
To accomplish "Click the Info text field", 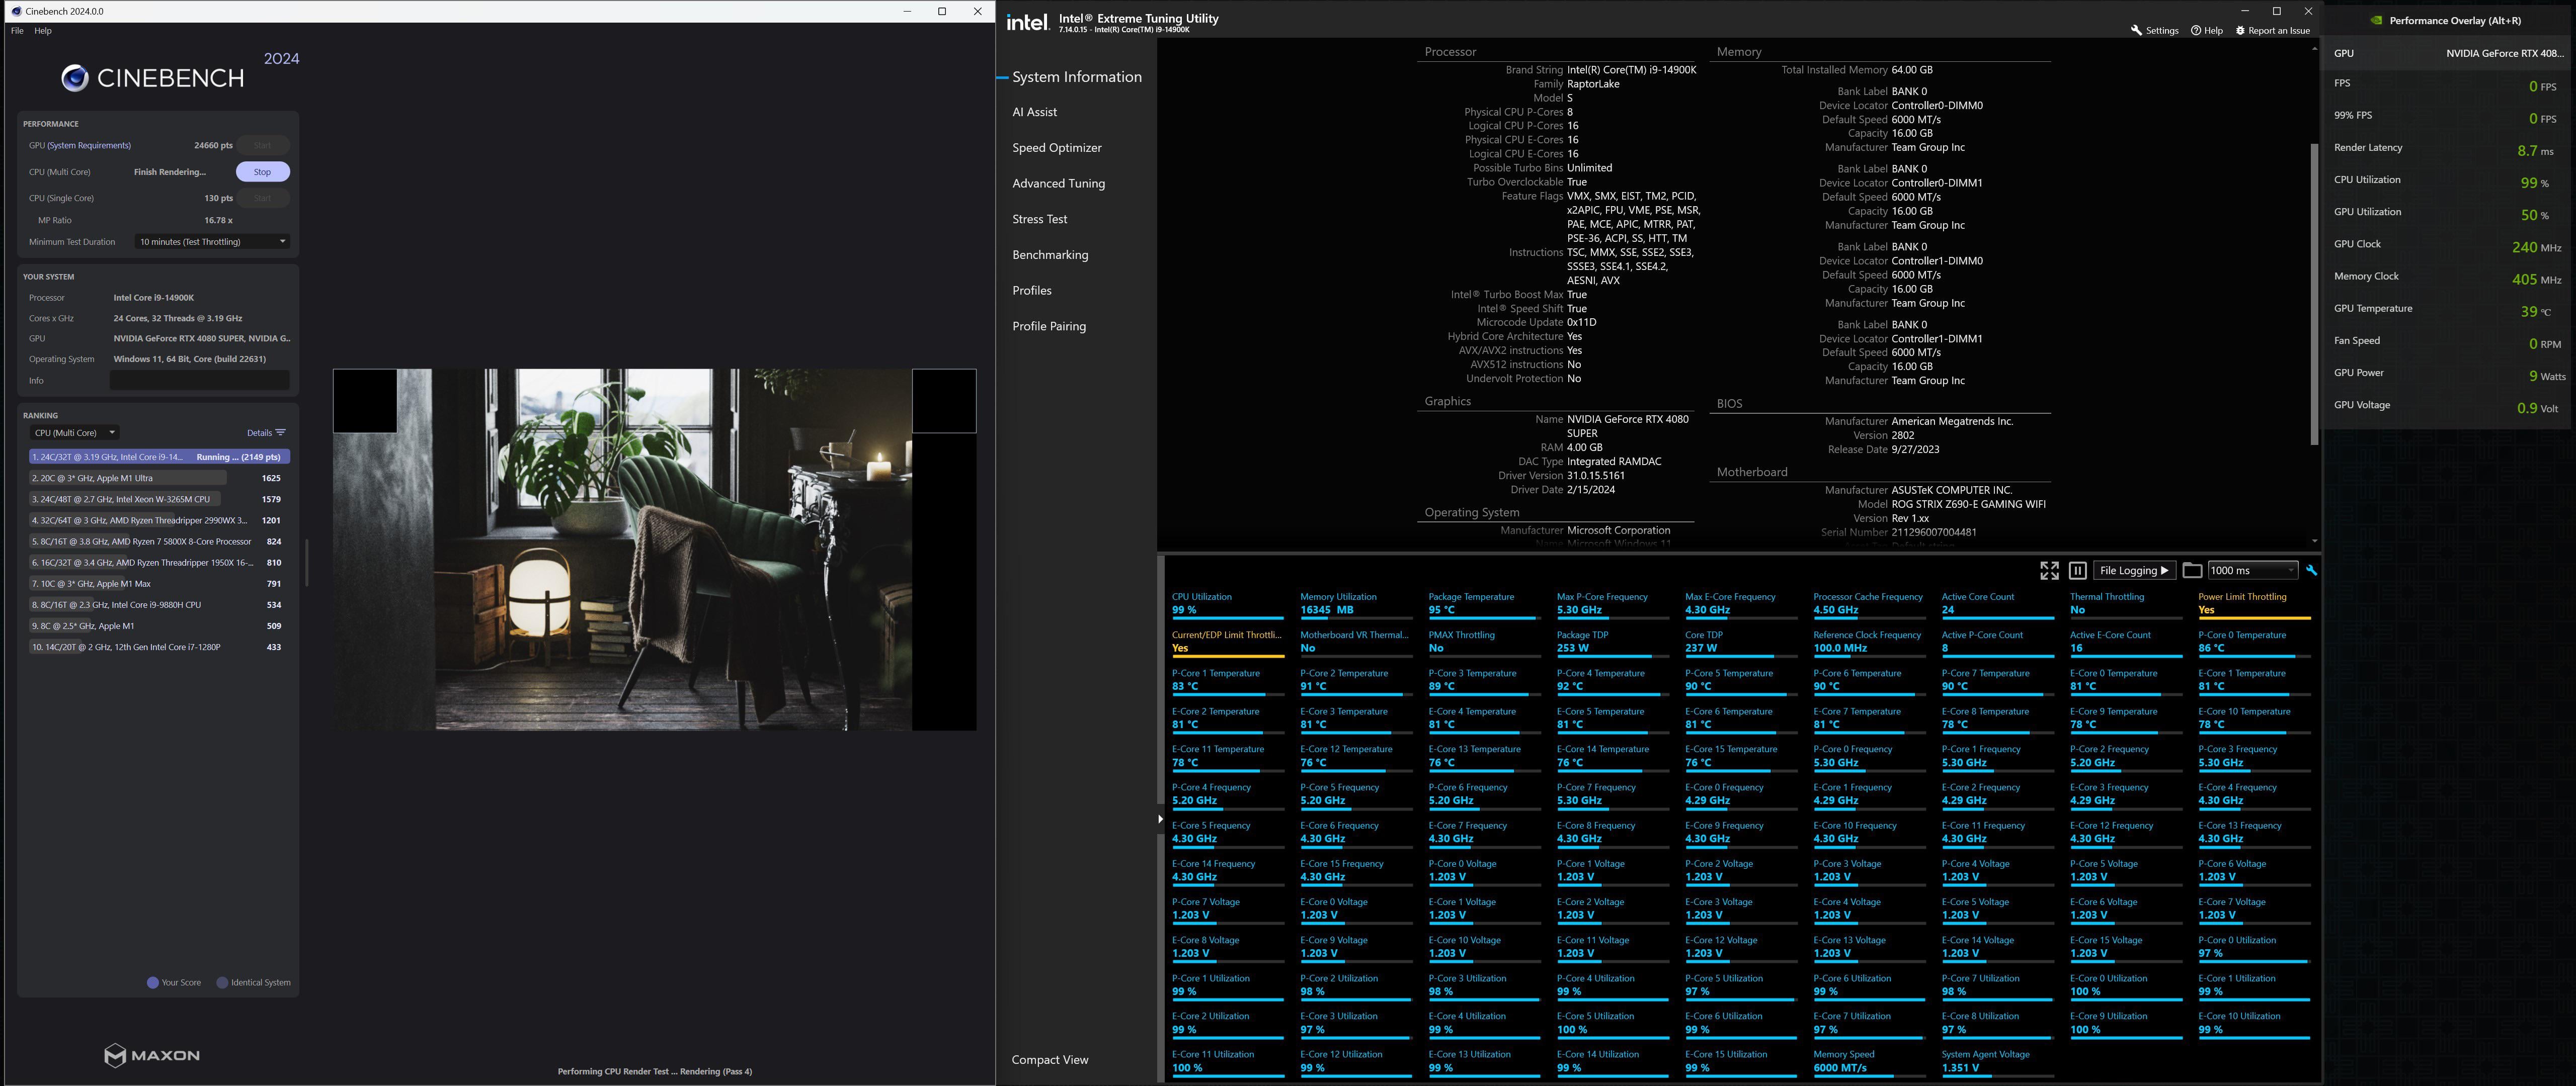I will [199, 381].
